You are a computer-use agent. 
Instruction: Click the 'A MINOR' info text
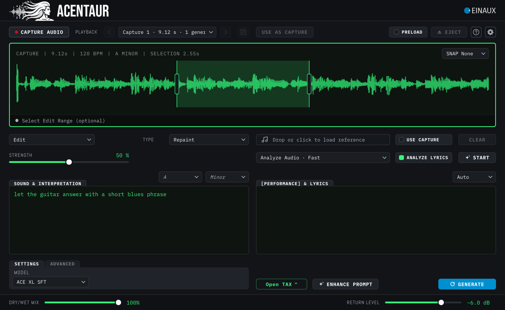click(x=127, y=54)
